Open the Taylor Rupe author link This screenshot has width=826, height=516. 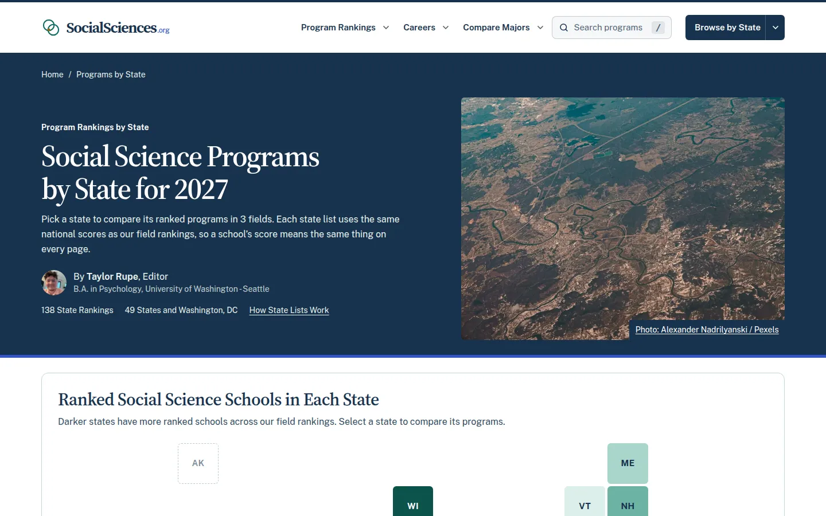coord(112,276)
